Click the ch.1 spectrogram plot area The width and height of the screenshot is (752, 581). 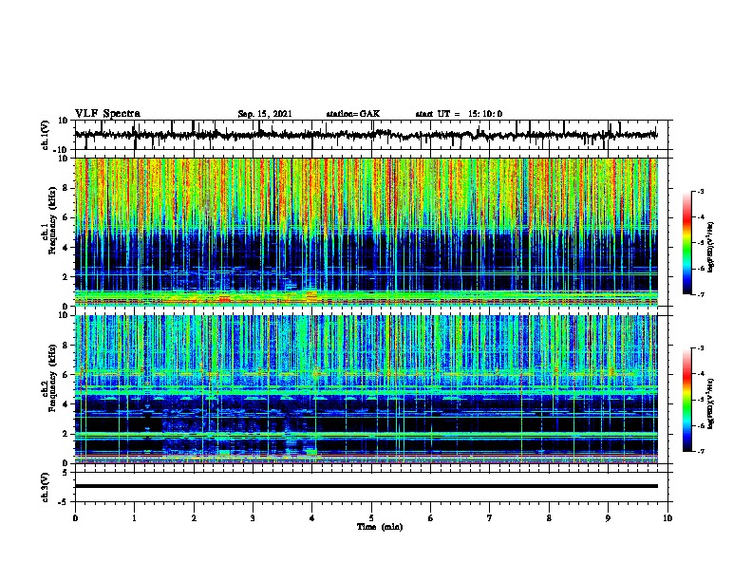(x=367, y=232)
